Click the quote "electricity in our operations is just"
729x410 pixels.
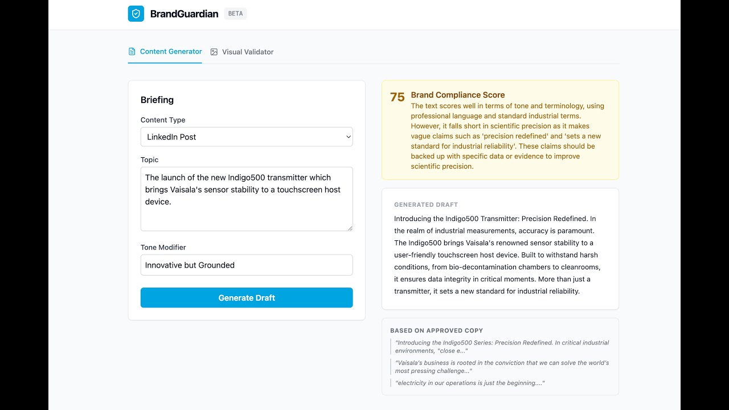pyautogui.click(x=470, y=383)
